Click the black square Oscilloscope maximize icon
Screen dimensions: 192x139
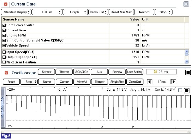tap(188, 72)
